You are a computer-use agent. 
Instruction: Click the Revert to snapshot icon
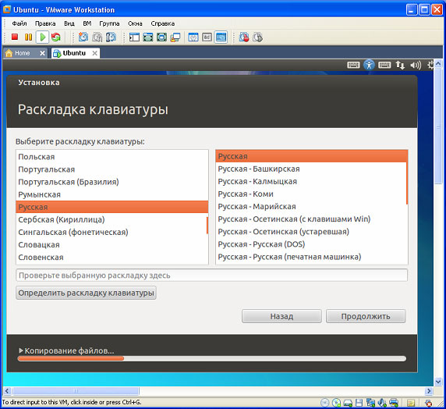tap(97, 37)
